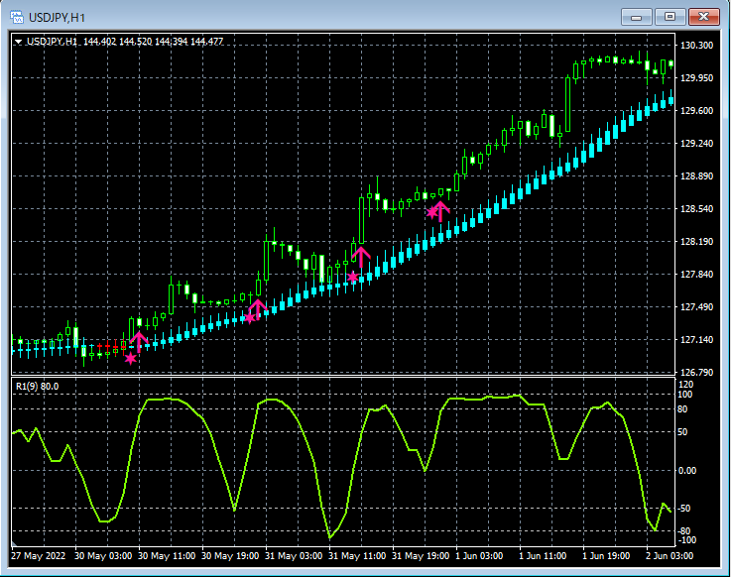Click the 30 May 11:00 time axis label

(167, 556)
